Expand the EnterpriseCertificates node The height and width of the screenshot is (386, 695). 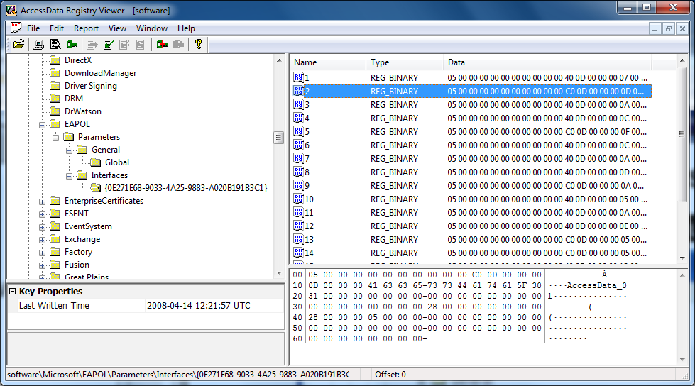point(42,202)
